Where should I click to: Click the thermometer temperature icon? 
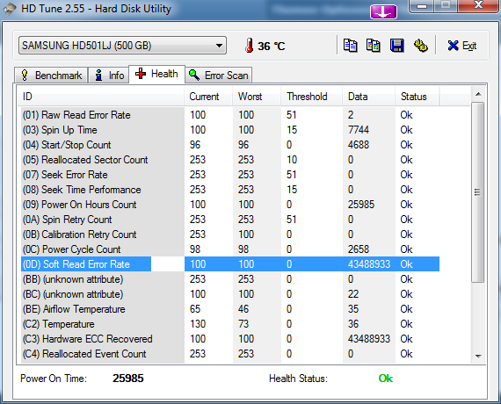(250, 46)
